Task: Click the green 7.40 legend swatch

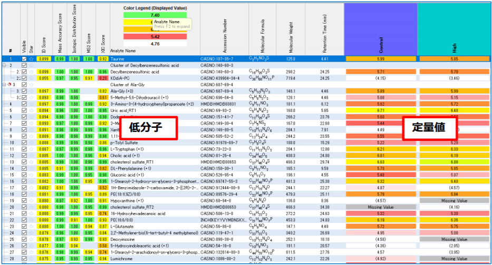Action: tap(155, 15)
